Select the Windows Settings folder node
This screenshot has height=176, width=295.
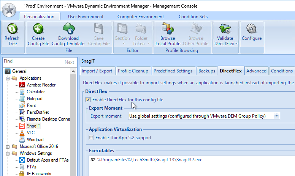36,153
